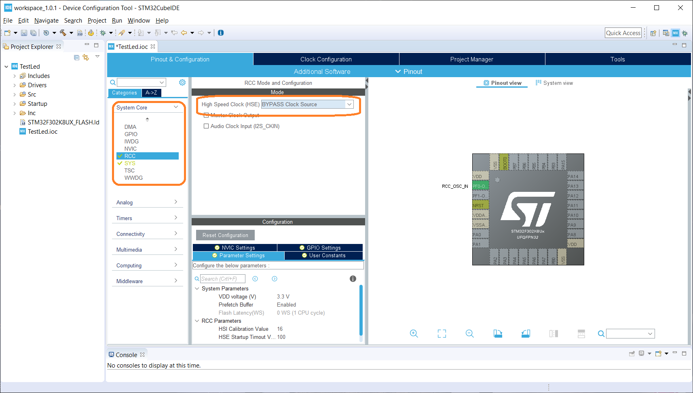
Task: Click the parameter search field
Action: pyautogui.click(x=223, y=279)
